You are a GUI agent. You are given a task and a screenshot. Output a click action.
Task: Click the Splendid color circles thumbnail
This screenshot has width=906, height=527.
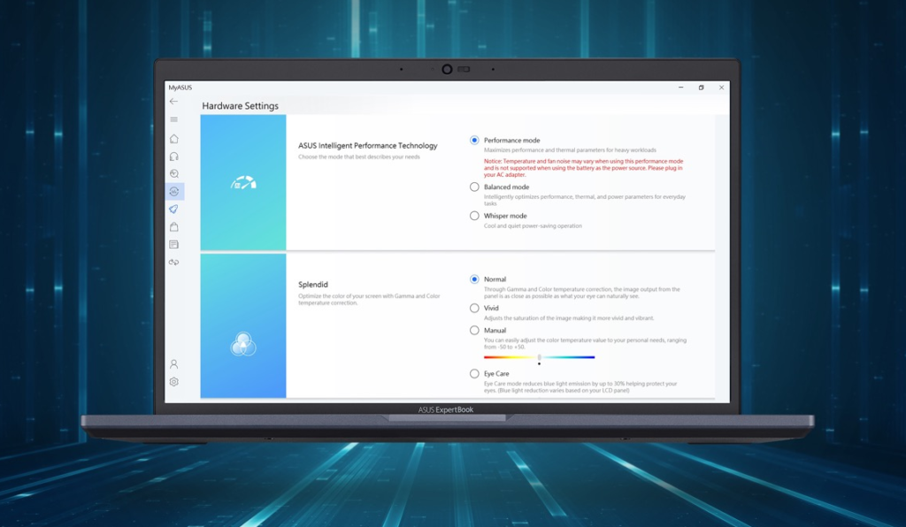(243, 345)
